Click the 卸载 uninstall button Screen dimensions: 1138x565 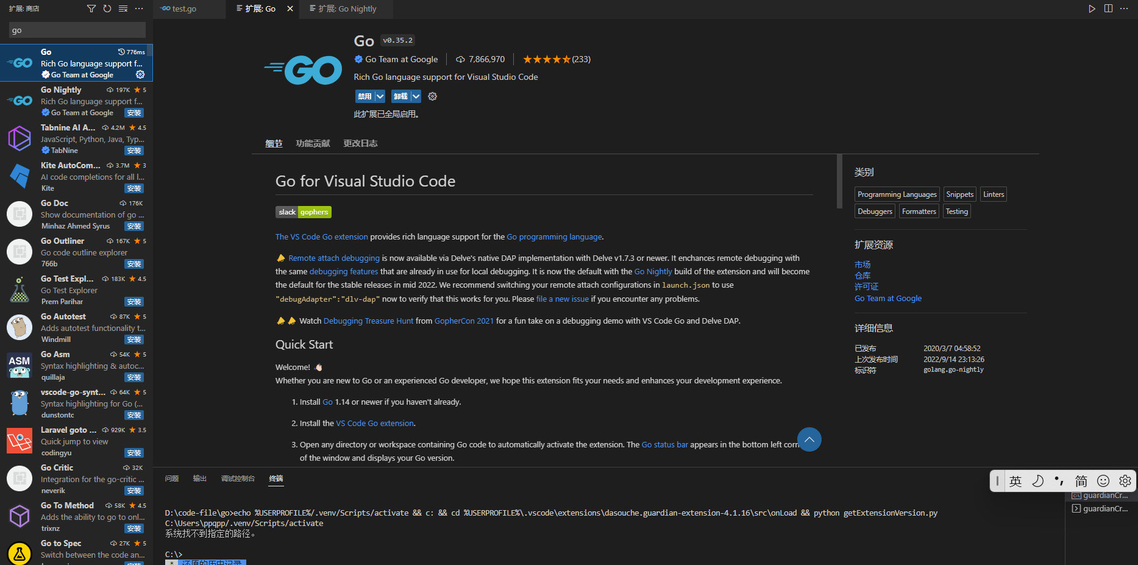click(x=400, y=96)
